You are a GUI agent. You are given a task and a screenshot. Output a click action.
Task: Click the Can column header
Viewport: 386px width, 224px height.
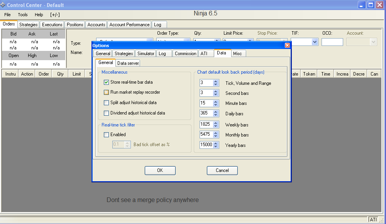[x=374, y=74]
